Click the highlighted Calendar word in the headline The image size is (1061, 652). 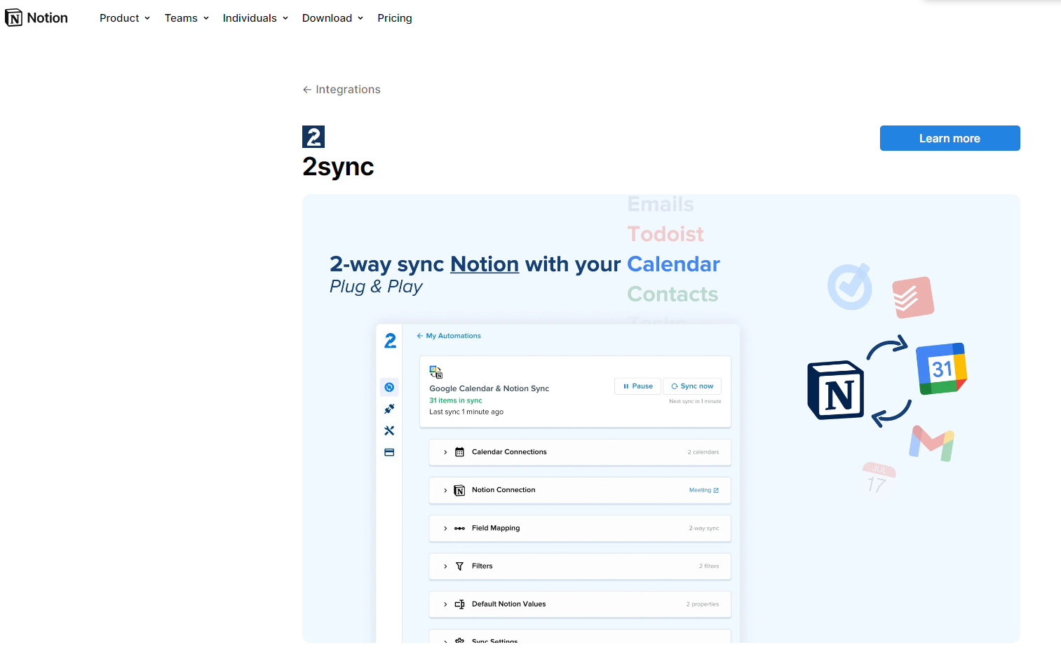(x=673, y=264)
